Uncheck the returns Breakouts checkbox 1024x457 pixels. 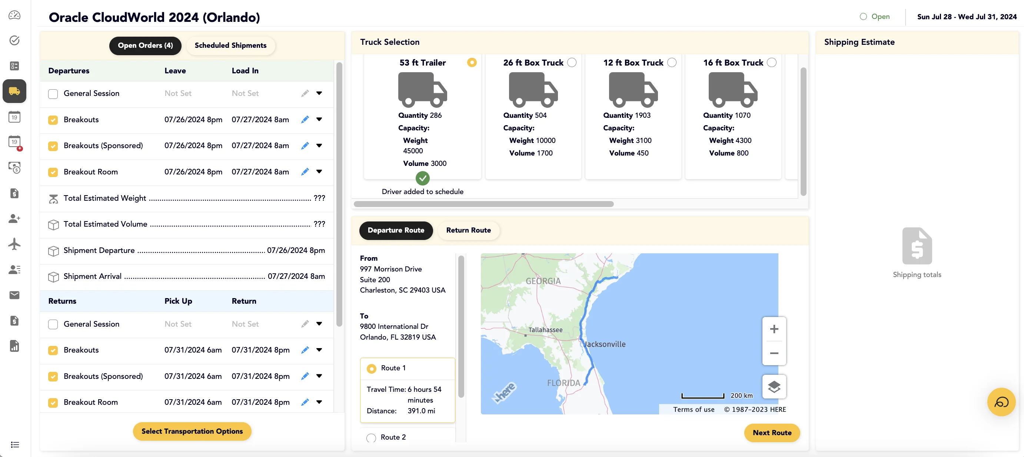click(x=53, y=350)
